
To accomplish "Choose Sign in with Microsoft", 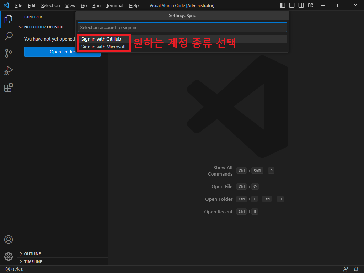I will [103, 47].
